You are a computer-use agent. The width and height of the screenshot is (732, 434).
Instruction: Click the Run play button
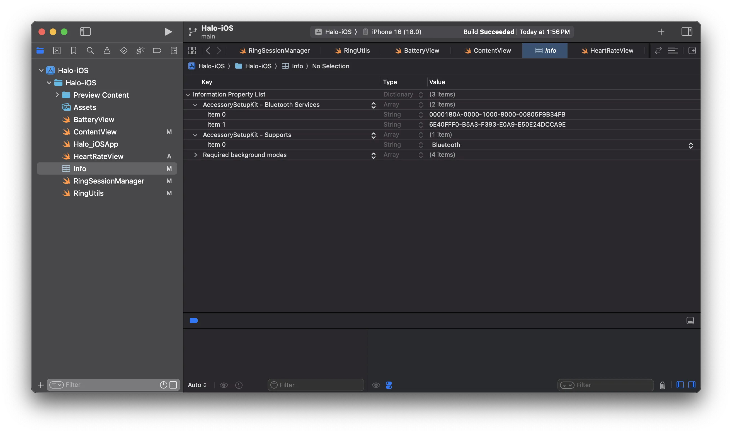[x=168, y=32]
